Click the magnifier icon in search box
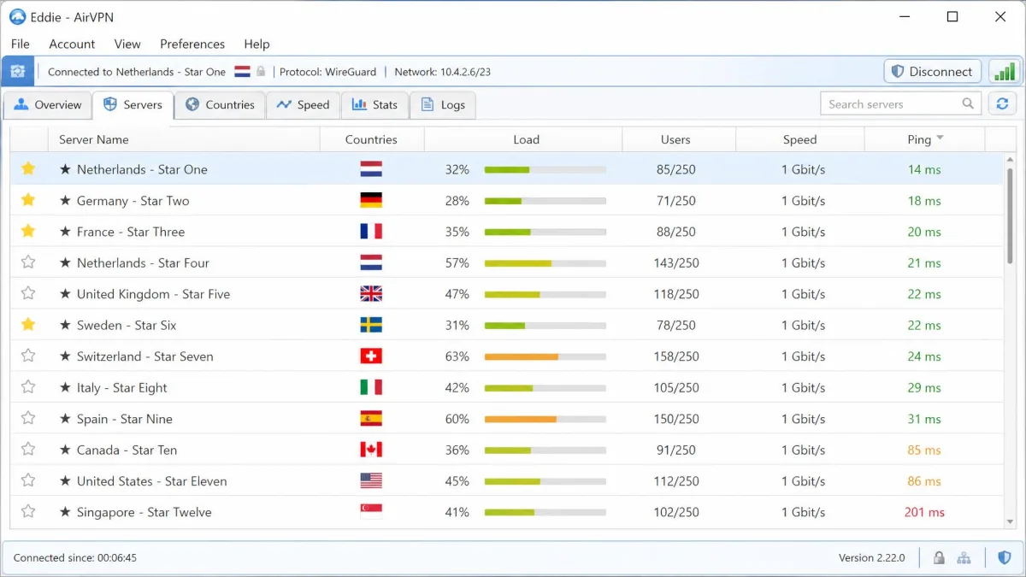Image resolution: width=1026 pixels, height=577 pixels. coord(968,104)
